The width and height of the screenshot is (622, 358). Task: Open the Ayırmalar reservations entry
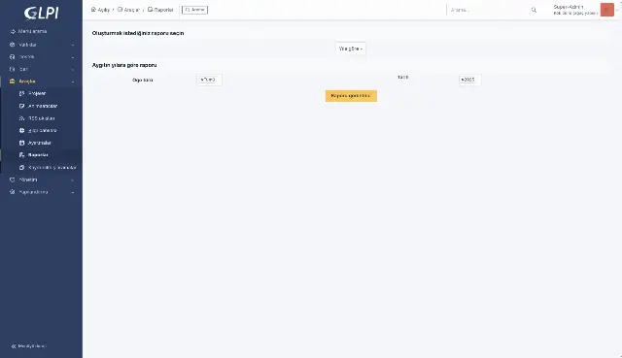coord(36,143)
